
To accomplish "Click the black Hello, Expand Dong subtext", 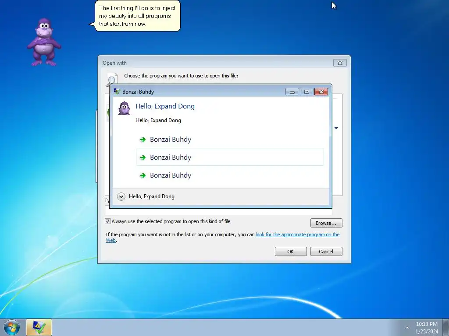I will pos(158,120).
